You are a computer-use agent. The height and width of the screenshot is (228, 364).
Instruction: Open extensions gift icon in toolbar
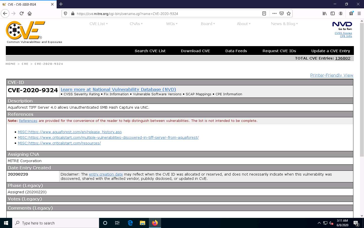[x=351, y=13]
